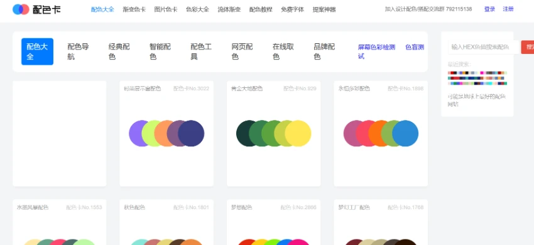Click the red search button
The width and height of the screenshot is (534, 245).
coord(528,47)
